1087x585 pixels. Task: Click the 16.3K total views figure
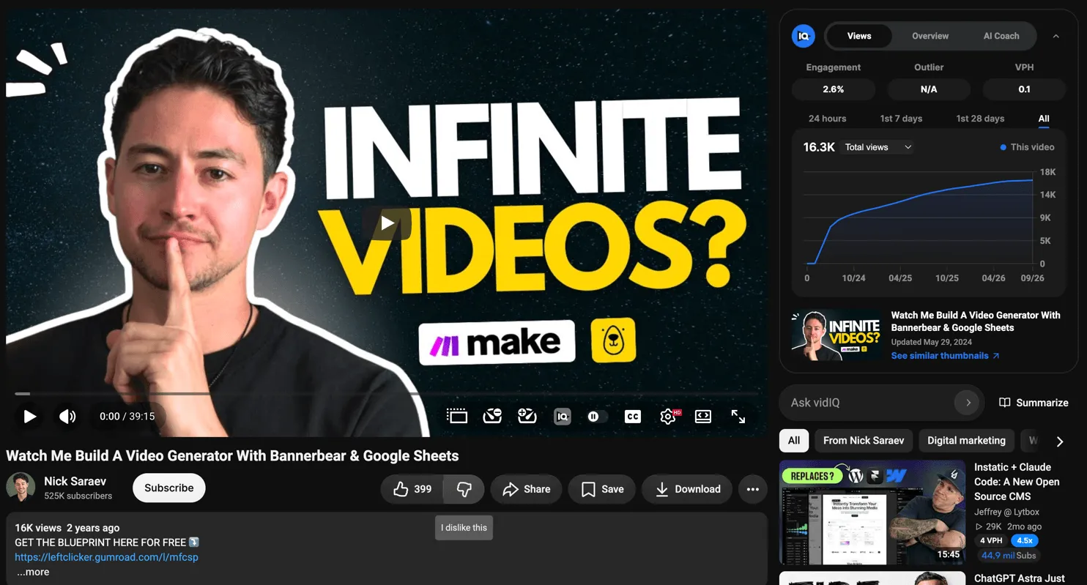tap(819, 147)
